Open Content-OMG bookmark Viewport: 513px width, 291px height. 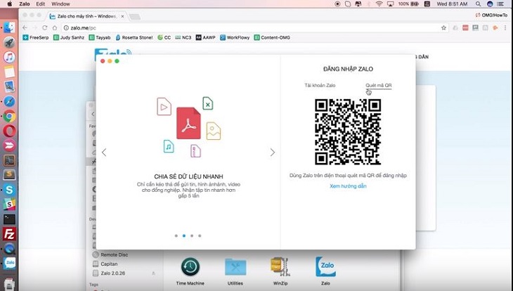tap(272, 38)
